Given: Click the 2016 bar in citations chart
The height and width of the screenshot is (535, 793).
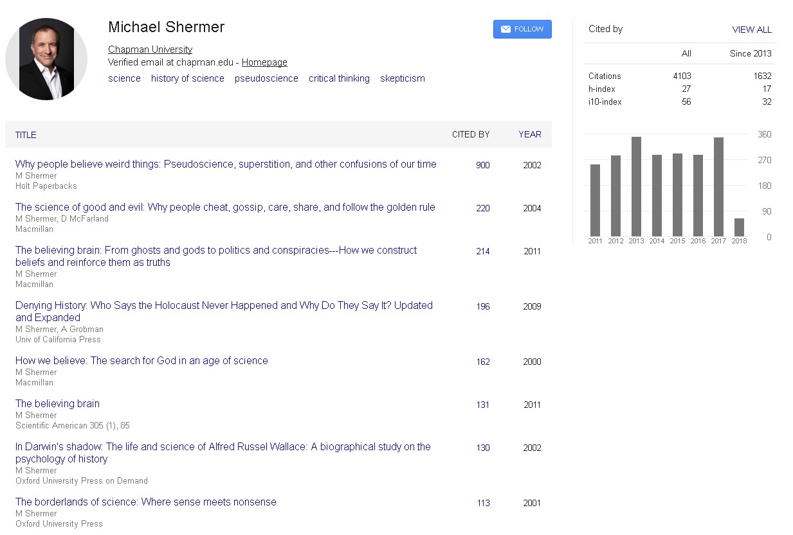Looking at the screenshot, I should coord(698,195).
